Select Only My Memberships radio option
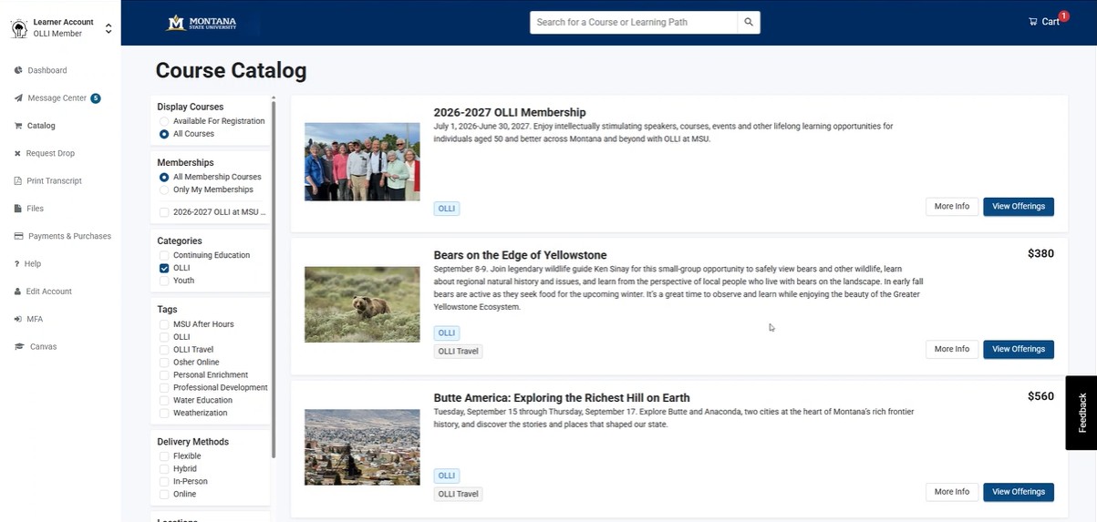 (x=164, y=189)
